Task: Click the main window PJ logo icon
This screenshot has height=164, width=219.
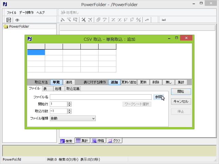Action: 5,4
